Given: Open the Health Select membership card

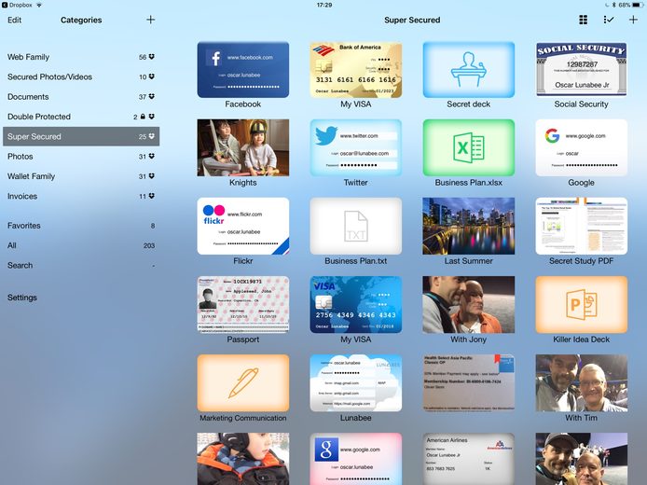Looking at the screenshot, I should pyautogui.click(x=468, y=383).
